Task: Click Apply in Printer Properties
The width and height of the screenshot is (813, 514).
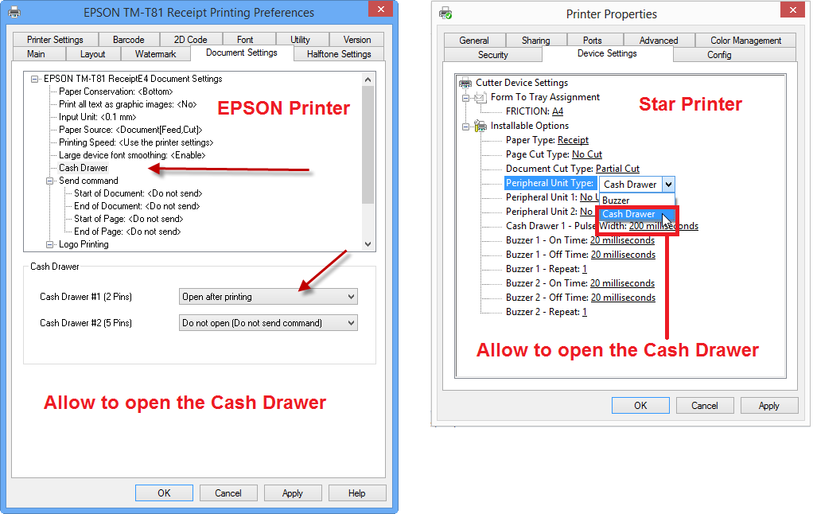Action: [769, 406]
